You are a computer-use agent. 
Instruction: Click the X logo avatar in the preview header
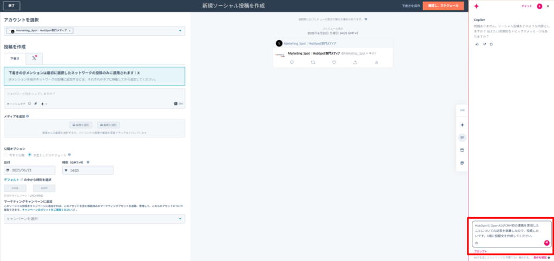[279, 43]
